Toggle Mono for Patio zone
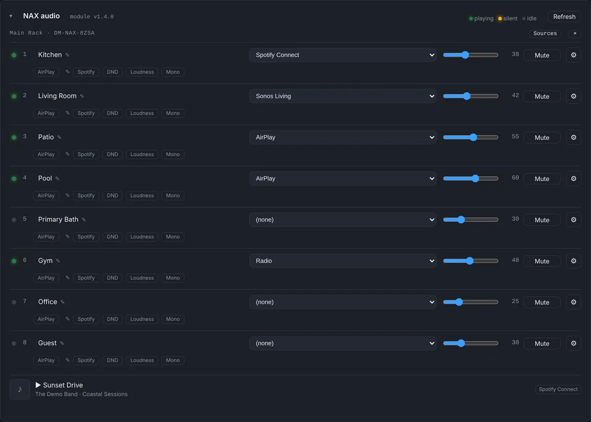Image resolution: width=591 pixels, height=422 pixels. (173, 154)
